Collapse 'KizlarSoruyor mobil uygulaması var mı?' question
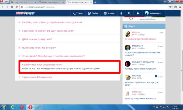The image size is (183, 110). tap(43, 65)
